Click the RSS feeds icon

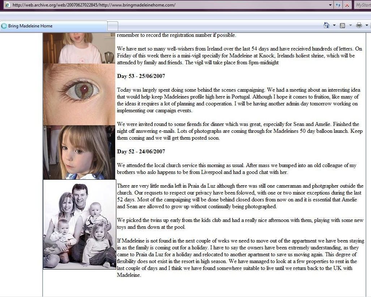(342, 25)
